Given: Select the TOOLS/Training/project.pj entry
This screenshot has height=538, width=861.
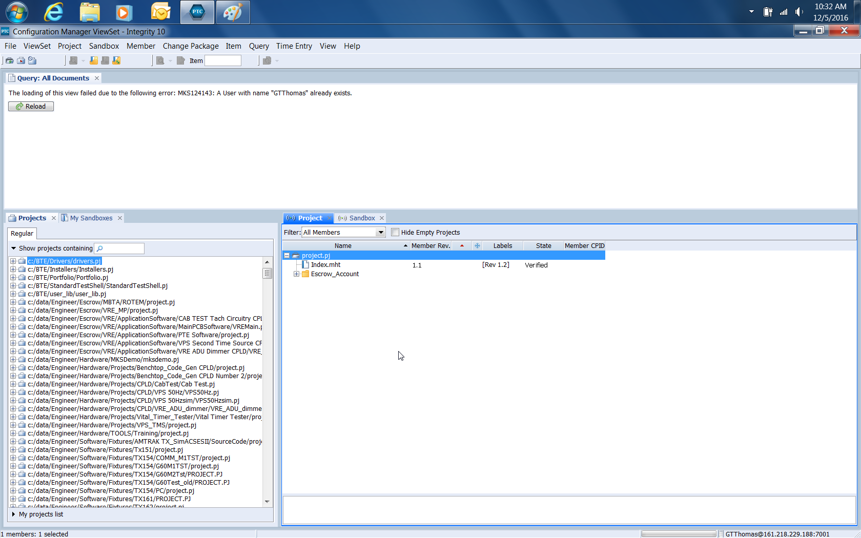Looking at the screenshot, I should (x=108, y=433).
